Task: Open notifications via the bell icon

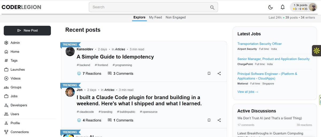Action: [282, 7]
